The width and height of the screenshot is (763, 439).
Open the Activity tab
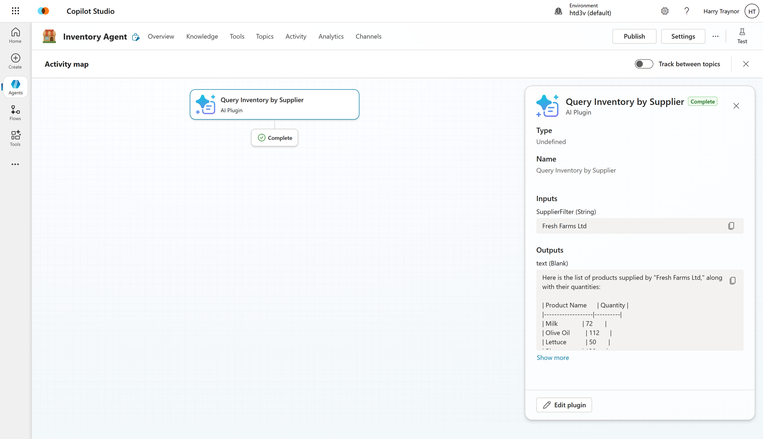(x=296, y=36)
